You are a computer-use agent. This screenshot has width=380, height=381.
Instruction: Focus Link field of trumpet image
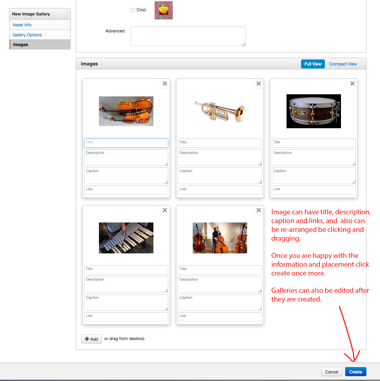(220, 190)
